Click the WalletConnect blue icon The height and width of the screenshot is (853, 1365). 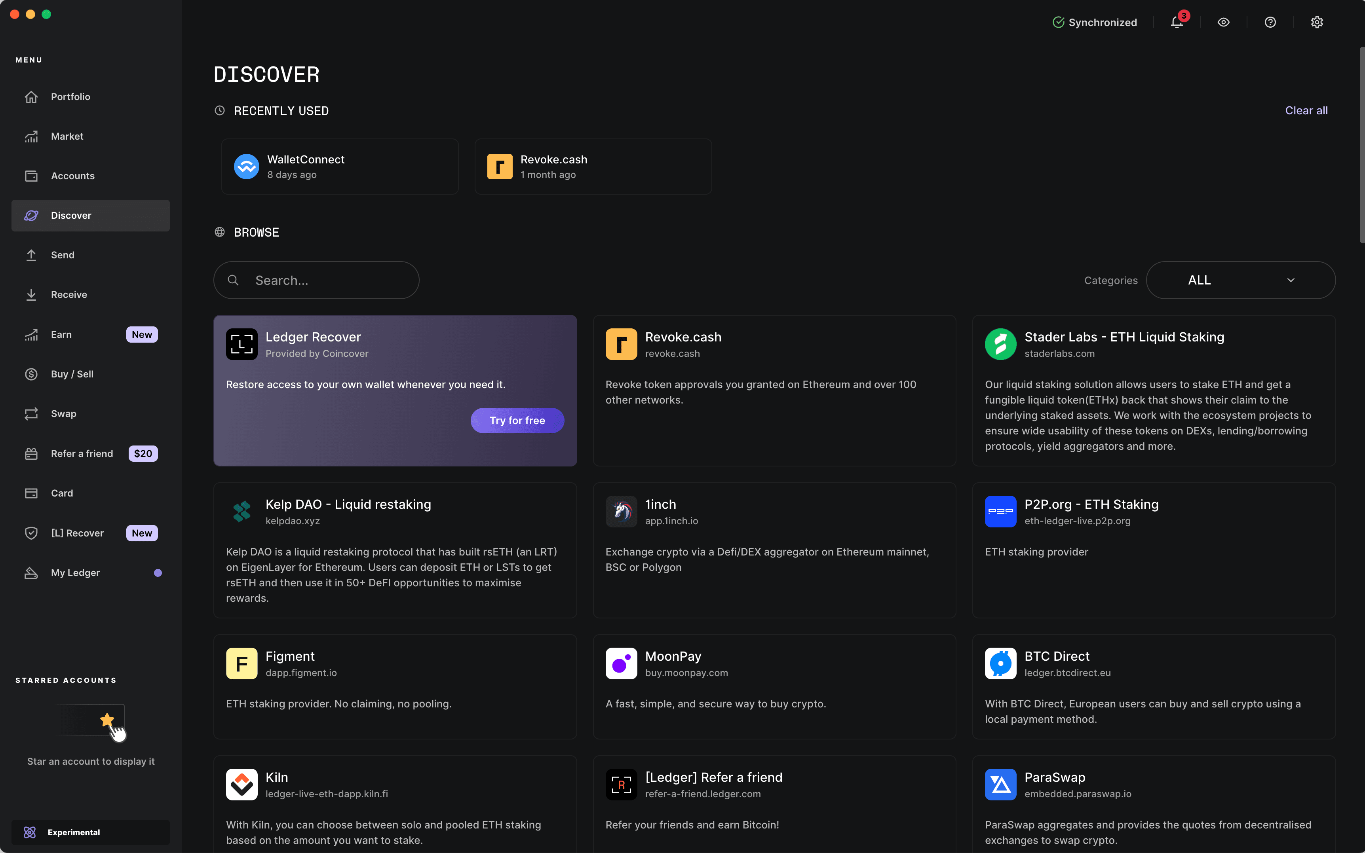tap(247, 167)
